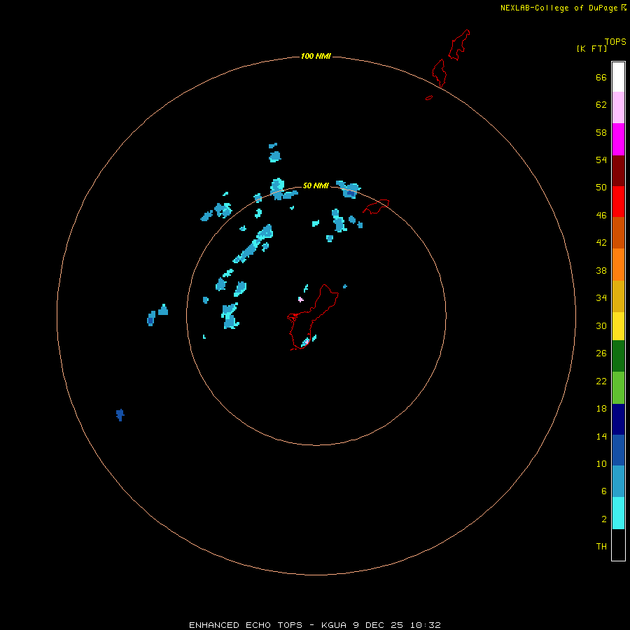The image size is (630, 630).
Task: Click the black TH threshold swatch
Action: [x=618, y=545]
